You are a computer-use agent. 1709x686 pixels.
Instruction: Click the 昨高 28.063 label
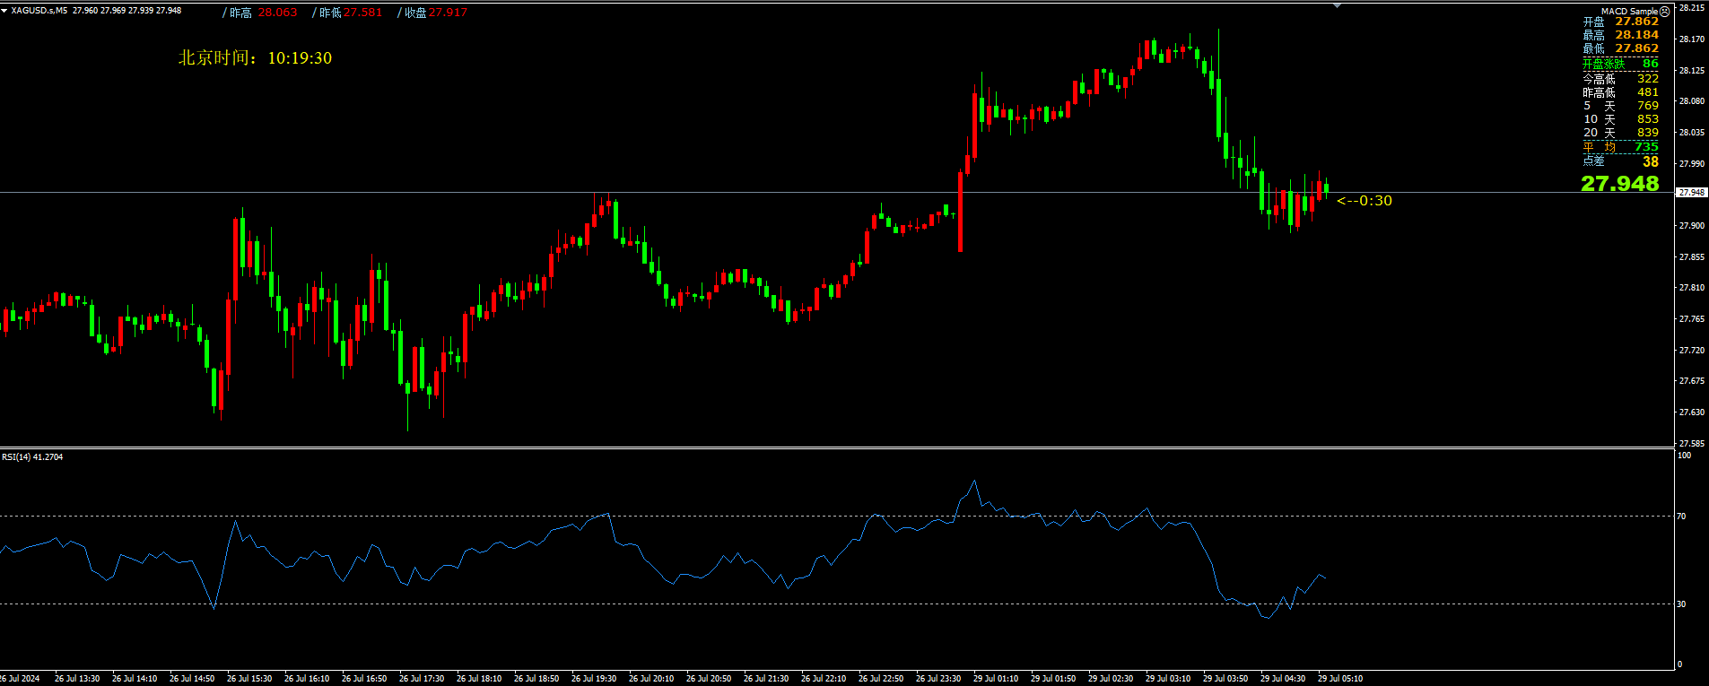coord(264,13)
